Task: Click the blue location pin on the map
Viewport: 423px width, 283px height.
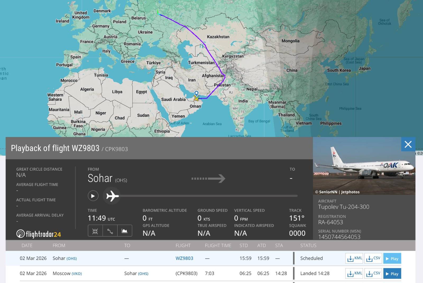Action: (x=196, y=94)
